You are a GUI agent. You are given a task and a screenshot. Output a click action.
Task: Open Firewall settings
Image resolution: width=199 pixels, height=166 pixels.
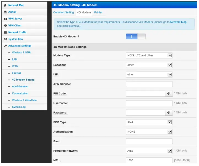tap(16, 73)
